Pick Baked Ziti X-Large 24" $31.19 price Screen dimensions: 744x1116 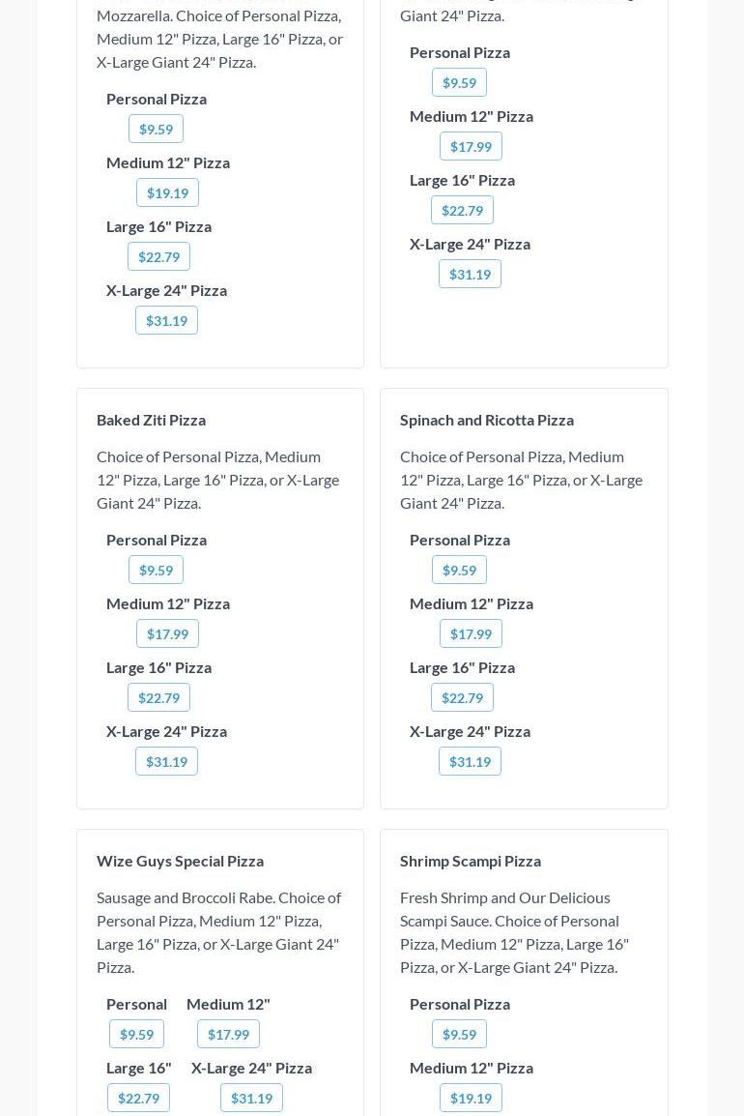tap(166, 761)
